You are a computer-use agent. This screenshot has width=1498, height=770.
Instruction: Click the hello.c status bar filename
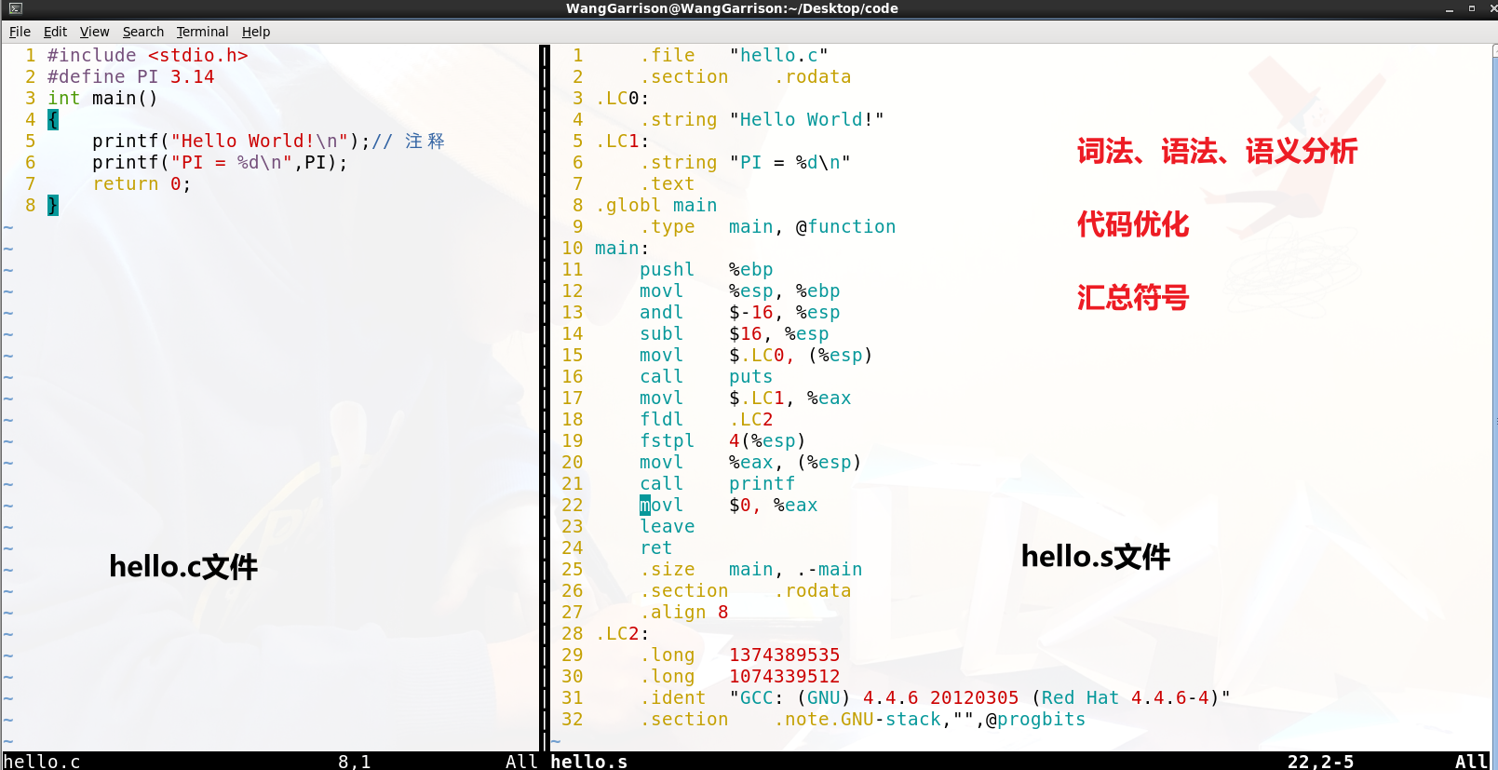point(42,761)
